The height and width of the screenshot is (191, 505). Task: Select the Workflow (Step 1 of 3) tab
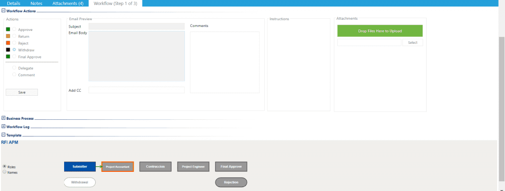click(115, 3)
